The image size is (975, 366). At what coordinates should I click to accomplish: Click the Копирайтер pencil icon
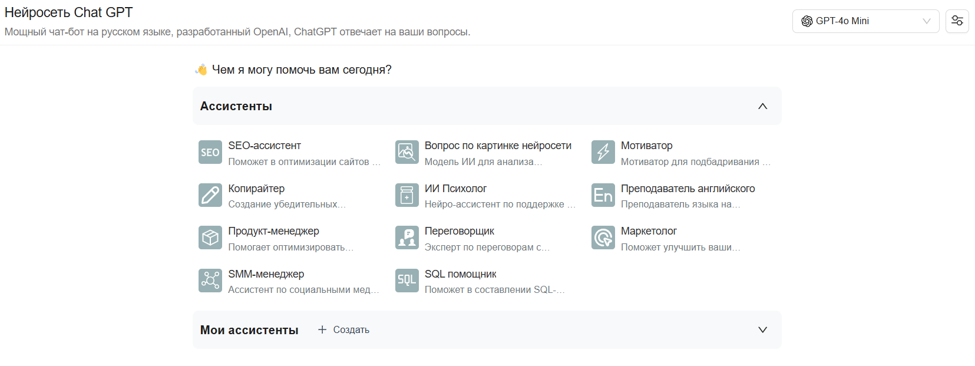pos(210,195)
